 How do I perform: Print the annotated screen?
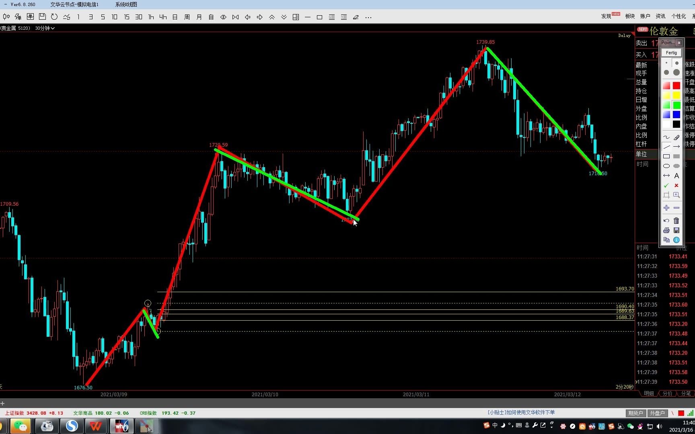(666, 230)
